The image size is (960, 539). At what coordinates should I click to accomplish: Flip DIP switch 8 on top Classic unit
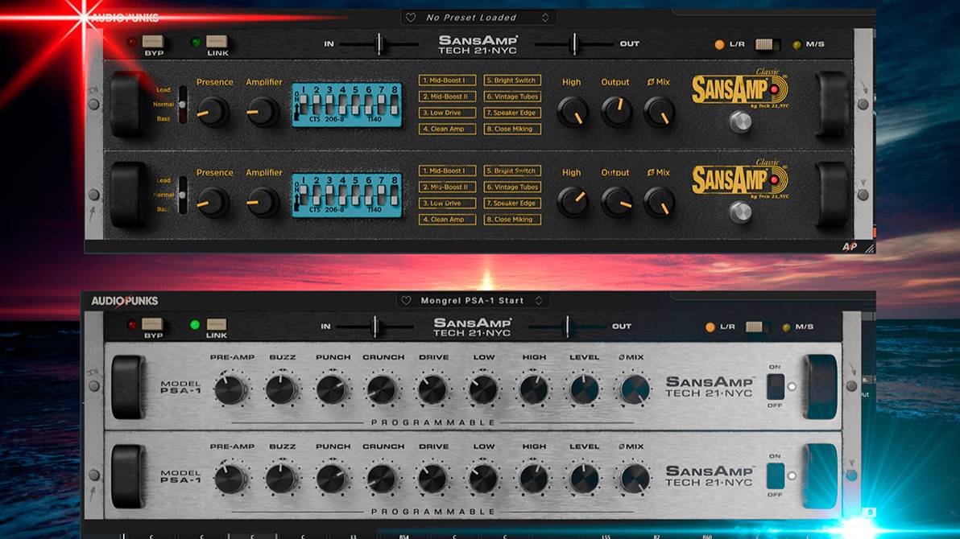[x=394, y=105]
